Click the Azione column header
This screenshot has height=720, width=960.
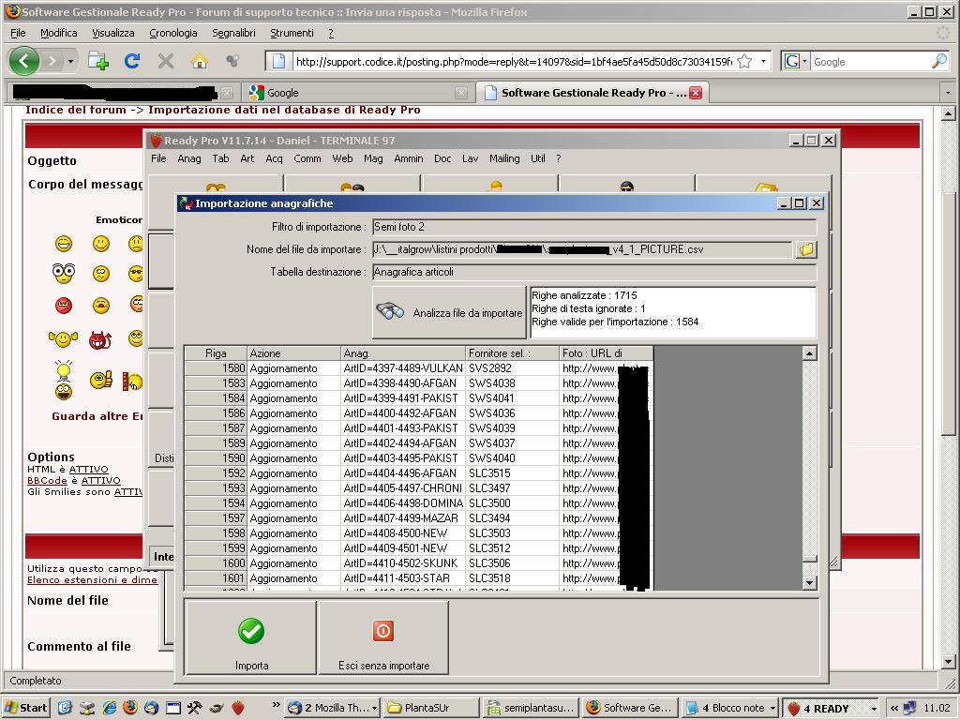click(x=293, y=353)
